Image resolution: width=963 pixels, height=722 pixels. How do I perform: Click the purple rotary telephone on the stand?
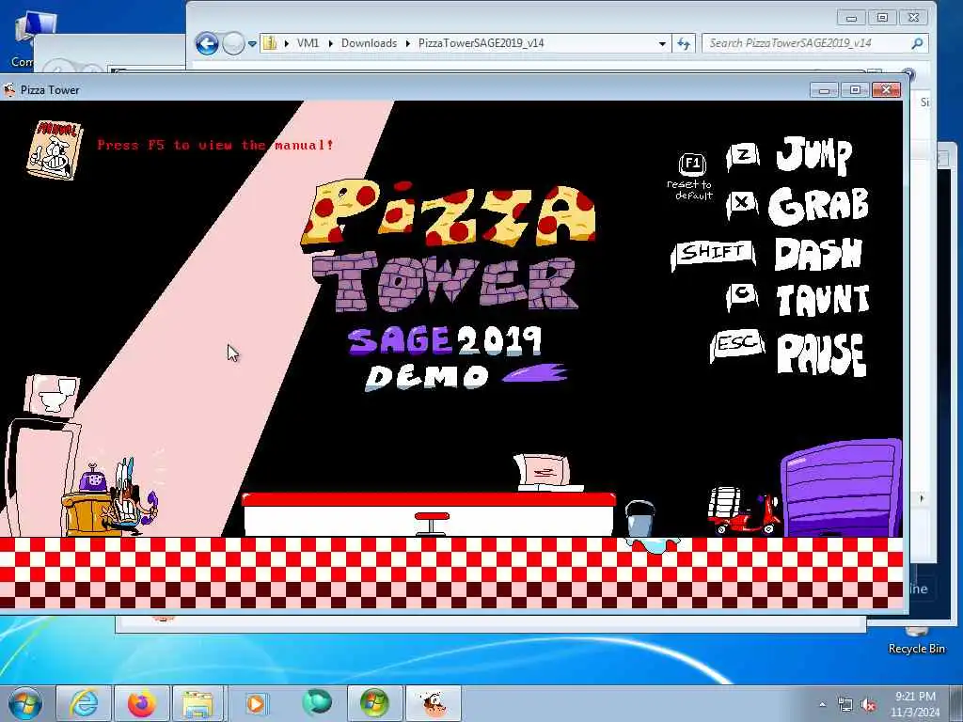click(93, 479)
